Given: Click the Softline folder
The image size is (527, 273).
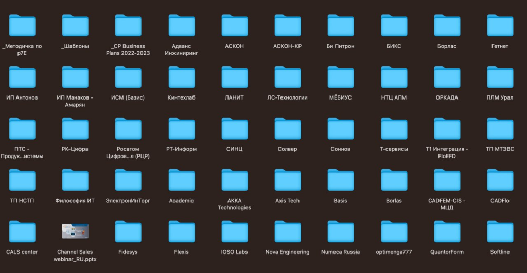Looking at the screenshot, I should [x=500, y=232].
